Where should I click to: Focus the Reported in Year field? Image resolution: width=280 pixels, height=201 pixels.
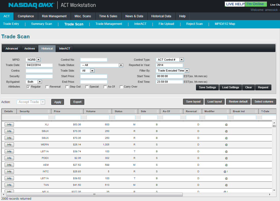(x=170, y=65)
